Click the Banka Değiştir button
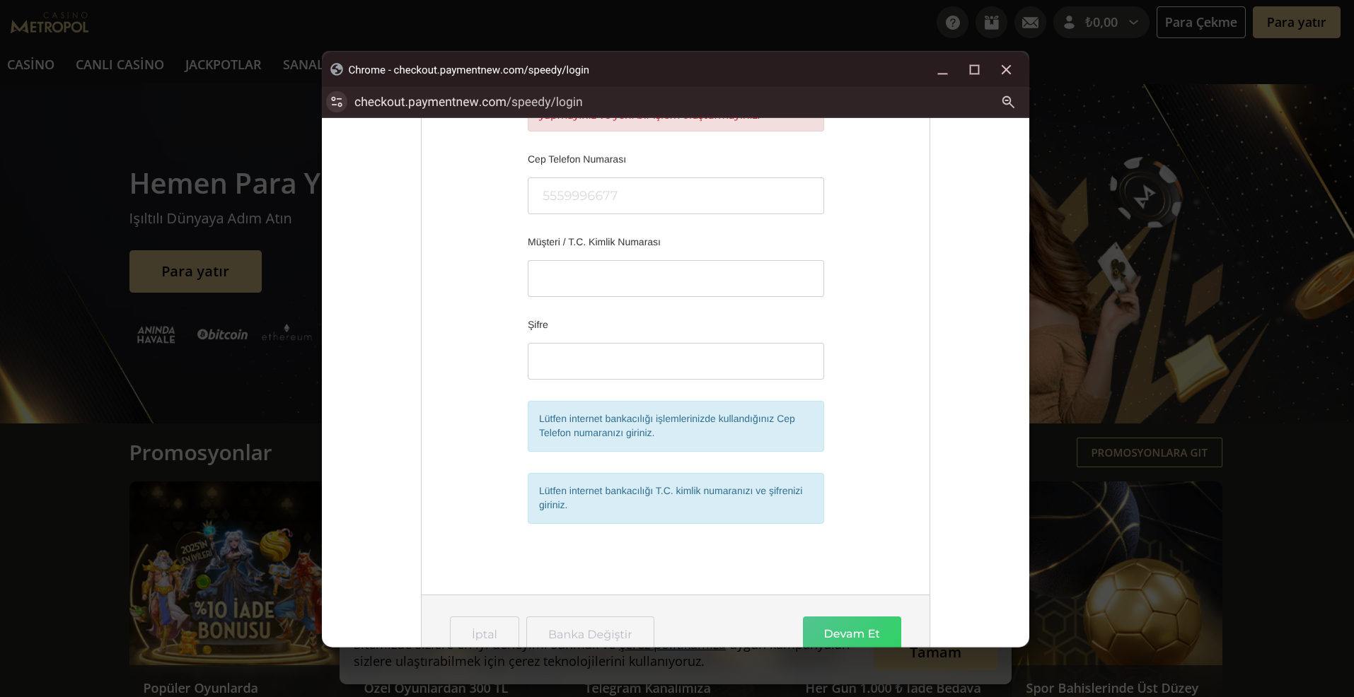Image resolution: width=1354 pixels, height=697 pixels. pos(590,632)
